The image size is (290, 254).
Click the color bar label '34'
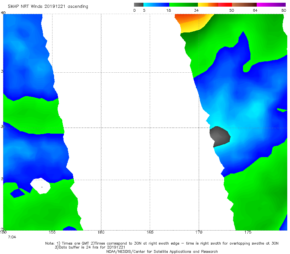click(196, 10)
